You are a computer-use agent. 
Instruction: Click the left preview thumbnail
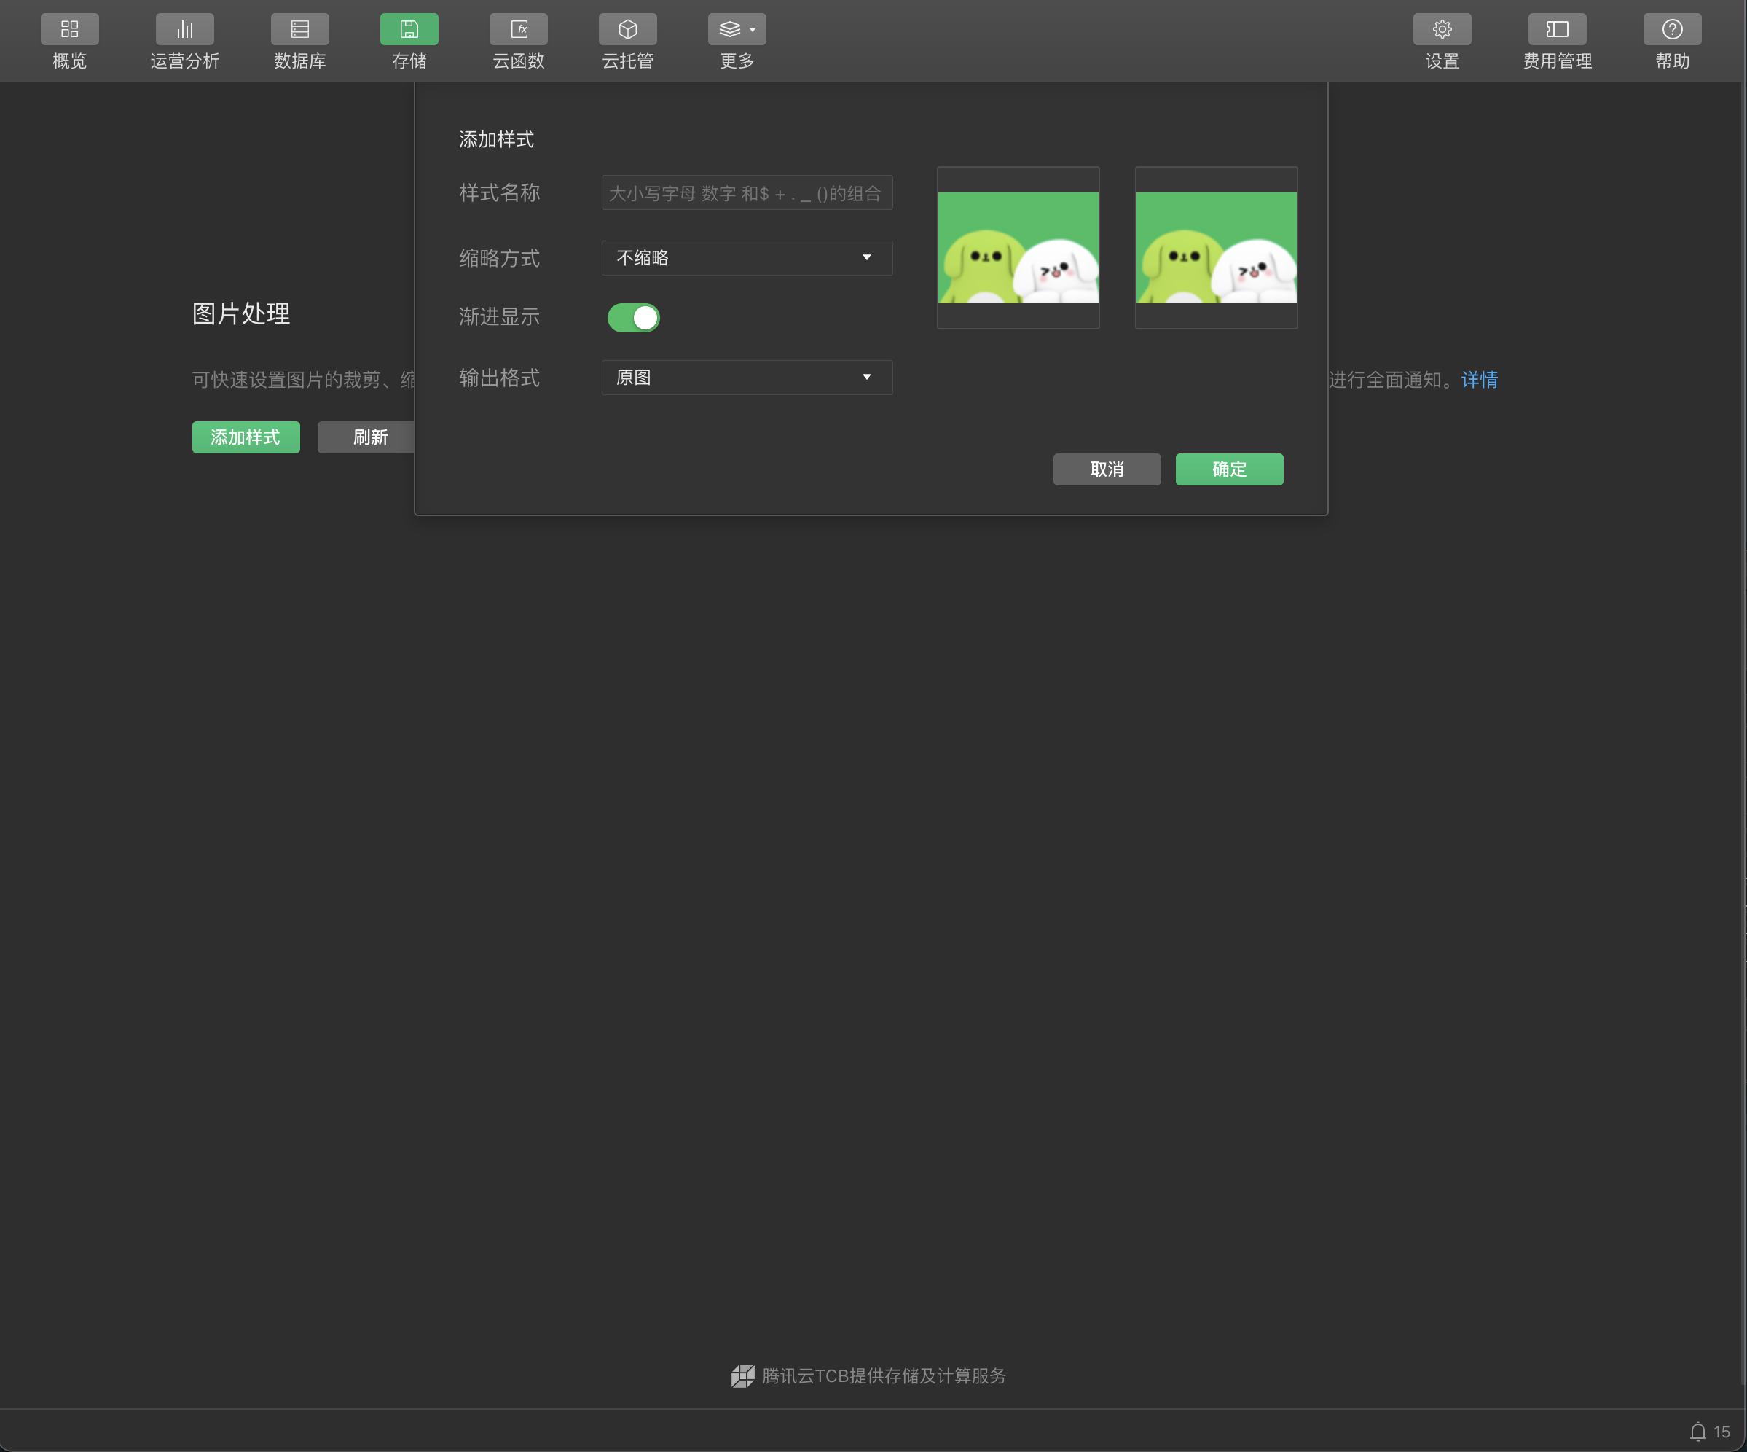[1018, 248]
